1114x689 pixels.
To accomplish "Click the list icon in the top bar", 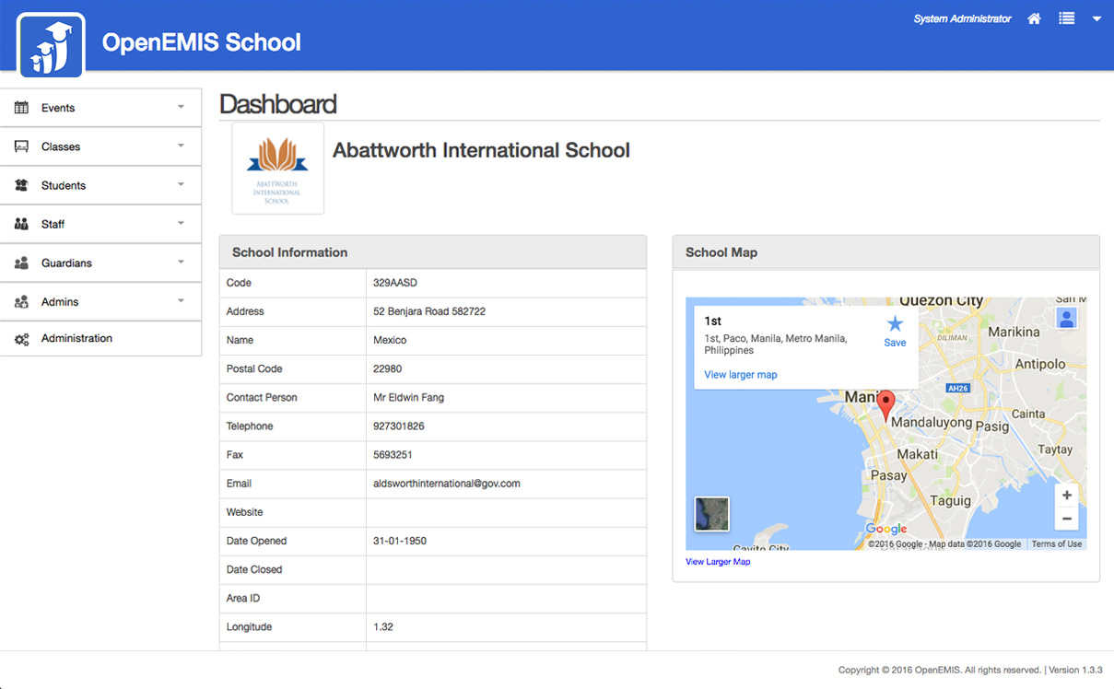I will point(1065,18).
